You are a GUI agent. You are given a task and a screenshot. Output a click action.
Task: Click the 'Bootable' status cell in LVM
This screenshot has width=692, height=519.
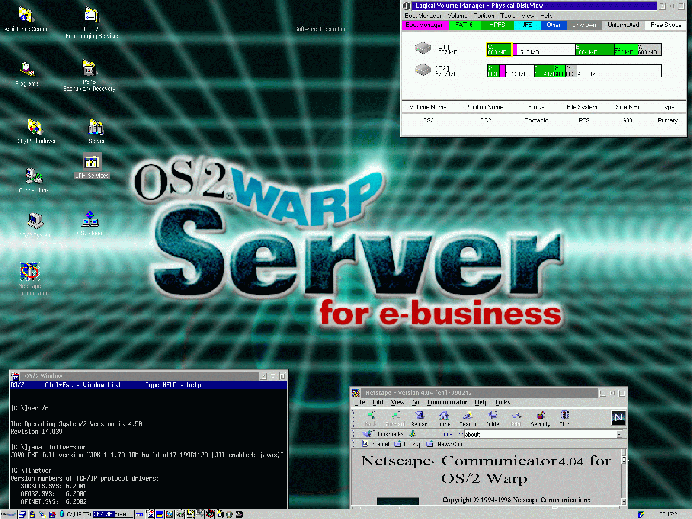point(536,120)
